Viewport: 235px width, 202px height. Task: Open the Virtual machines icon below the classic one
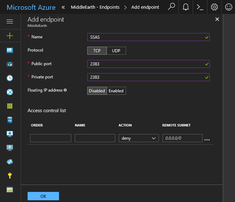(x=10, y=148)
